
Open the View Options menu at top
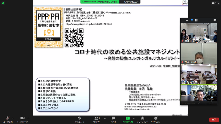point(130,2)
